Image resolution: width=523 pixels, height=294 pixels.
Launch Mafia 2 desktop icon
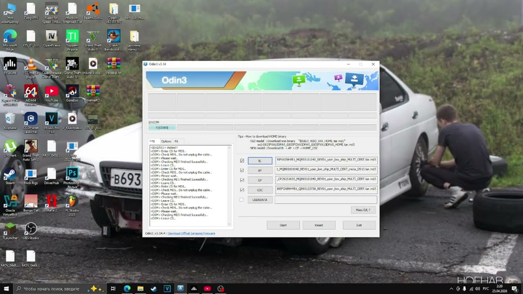[x=51, y=204]
